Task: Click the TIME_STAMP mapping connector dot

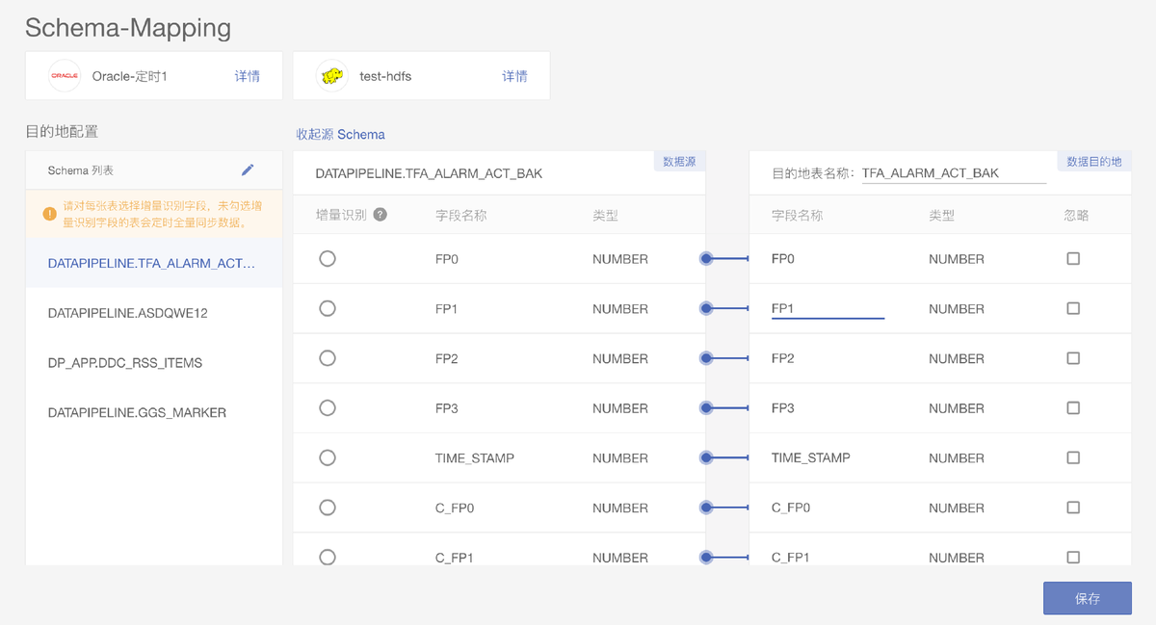Action: point(706,457)
